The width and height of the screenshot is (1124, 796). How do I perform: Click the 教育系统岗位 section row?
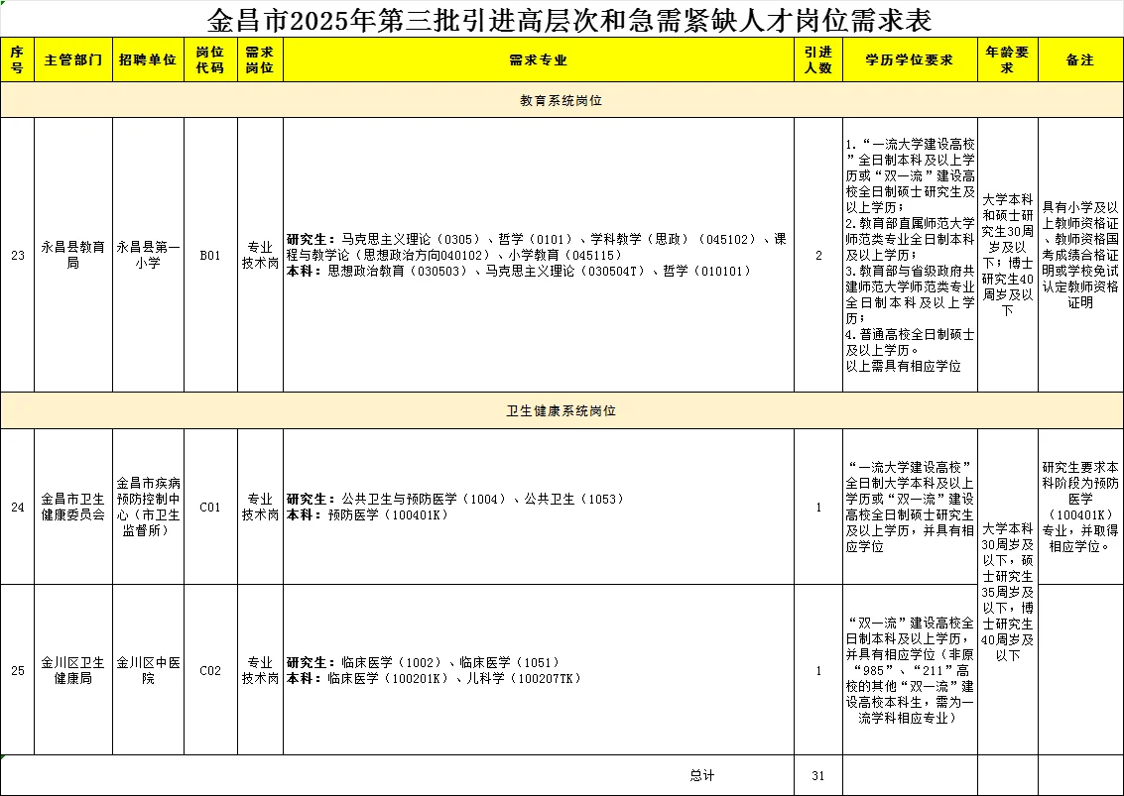(562, 100)
